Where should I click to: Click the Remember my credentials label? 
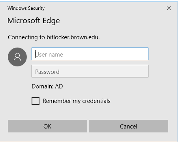(77, 101)
